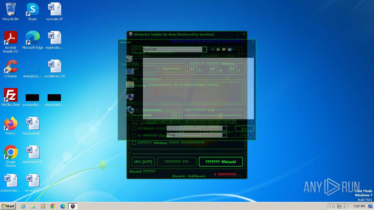
Task: Launch Firefox from the desktop
Action: pyautogui.click(x=11, y=126)
